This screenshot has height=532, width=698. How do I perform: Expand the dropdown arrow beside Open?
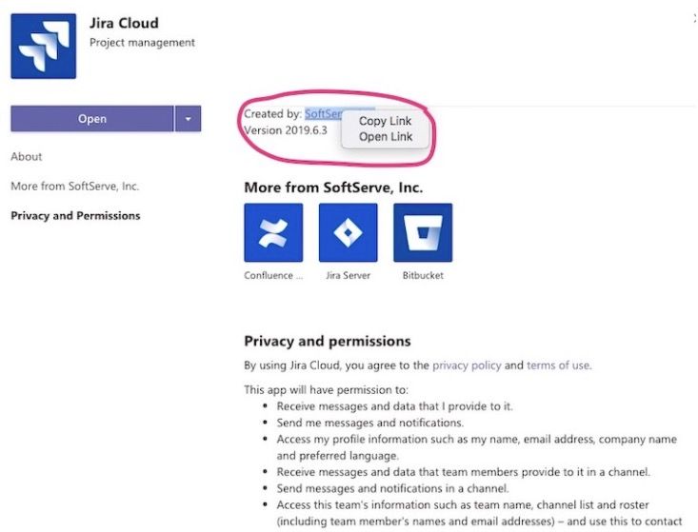[x=188, y=119]
